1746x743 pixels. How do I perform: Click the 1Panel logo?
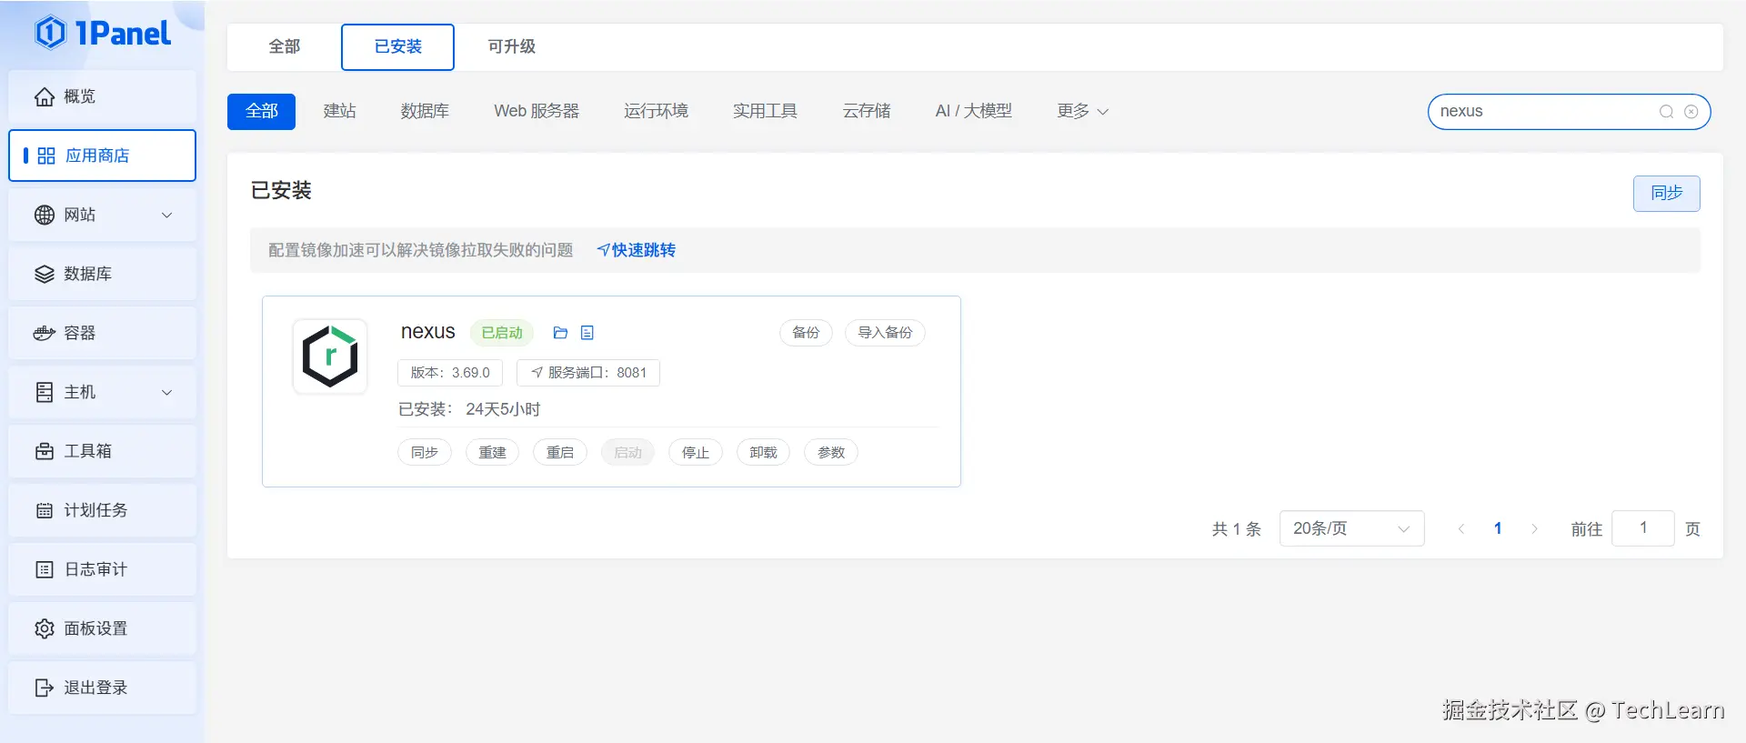tap(103, 33)
